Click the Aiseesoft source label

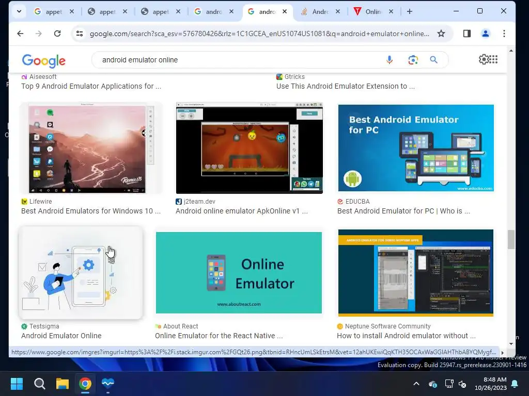[39, 77]
